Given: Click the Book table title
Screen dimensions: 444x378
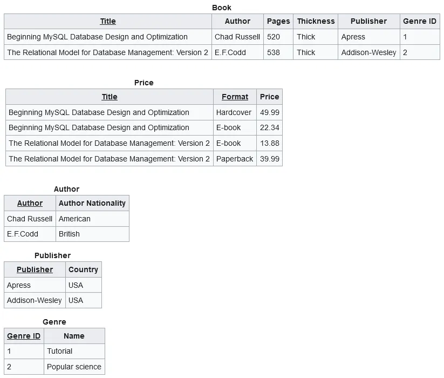Looking at the screenshot, I should click(222, 8).
